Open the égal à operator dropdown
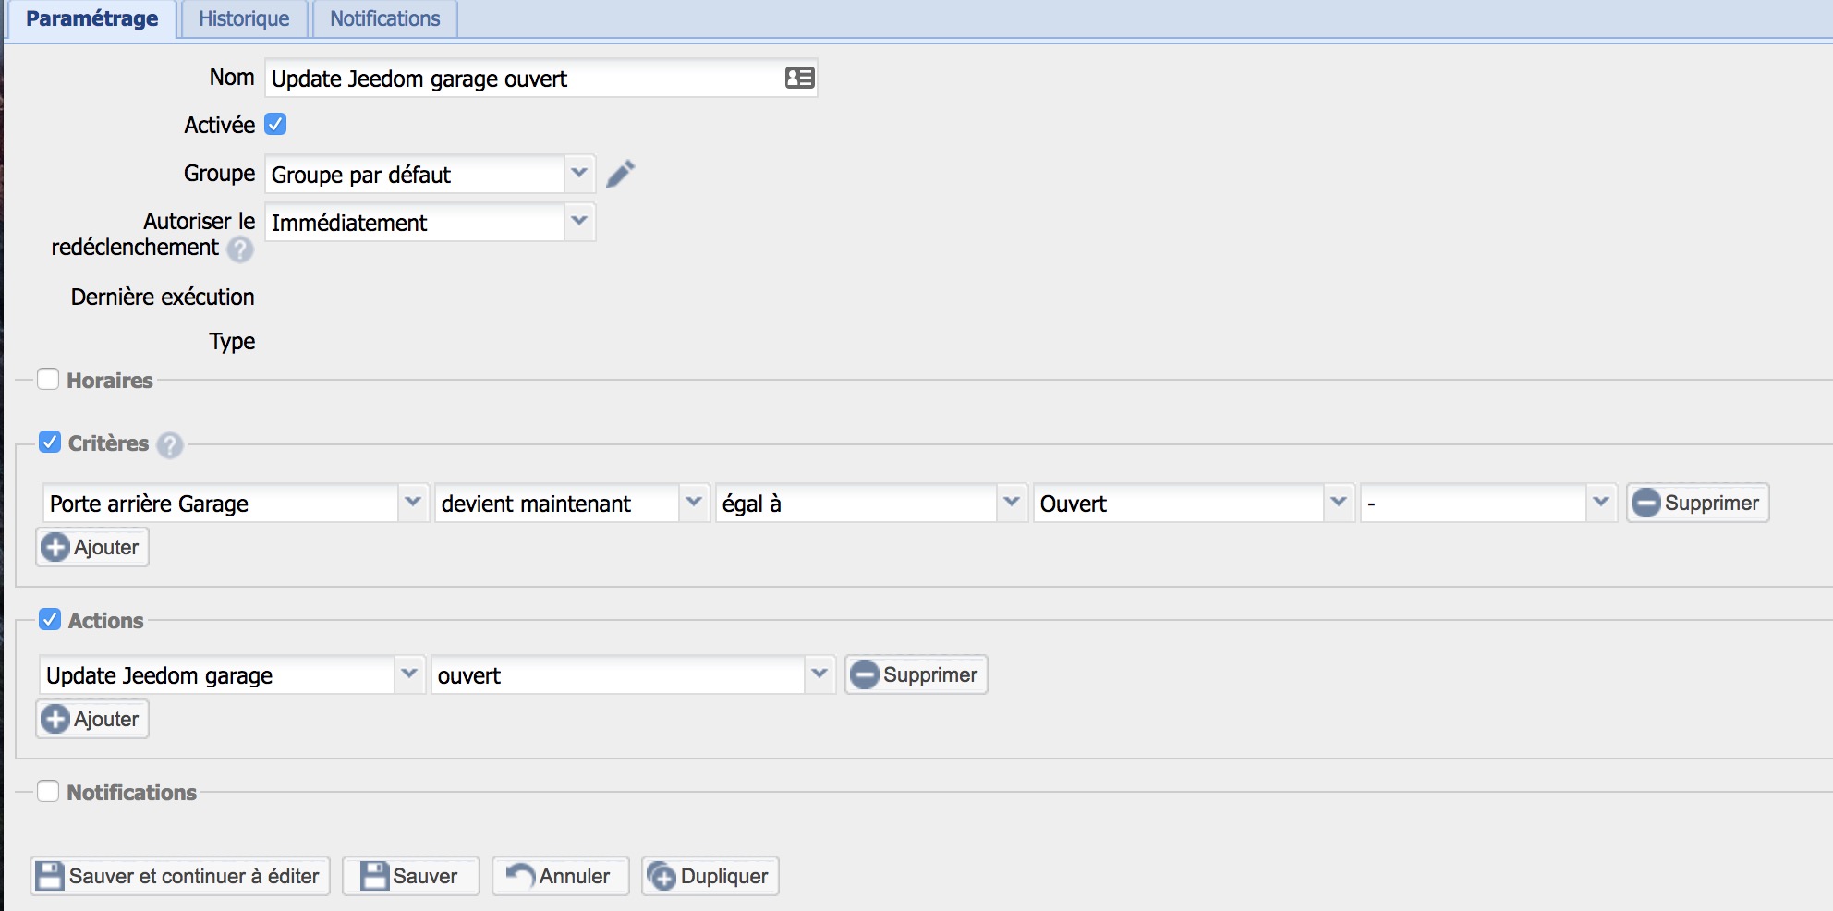The image size is (1833, 911). 1012,503
